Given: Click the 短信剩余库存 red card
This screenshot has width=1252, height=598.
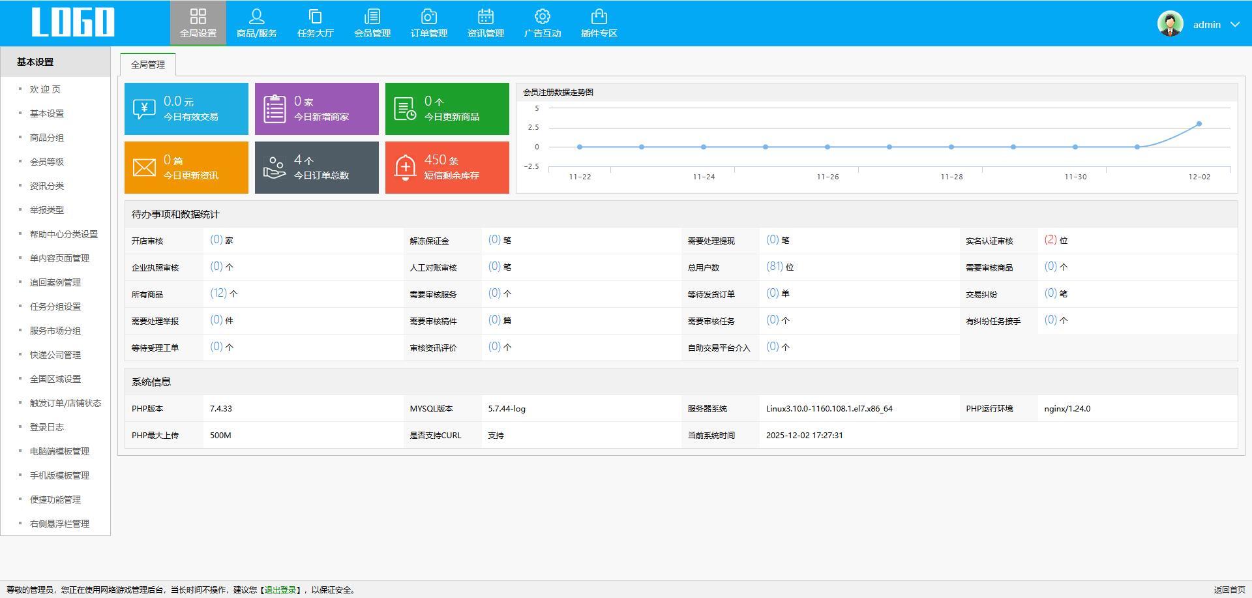Looking at the screenshot, I should tap(447, 168).
